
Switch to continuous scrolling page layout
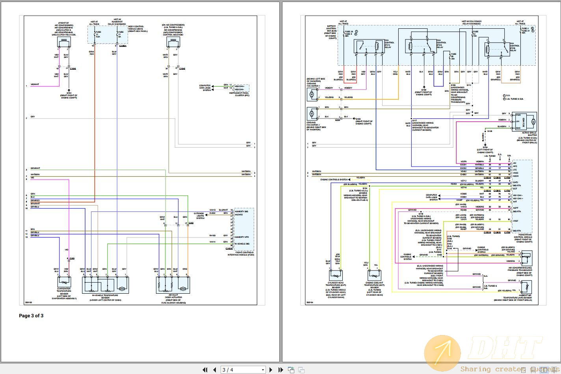tap(533, 370)
